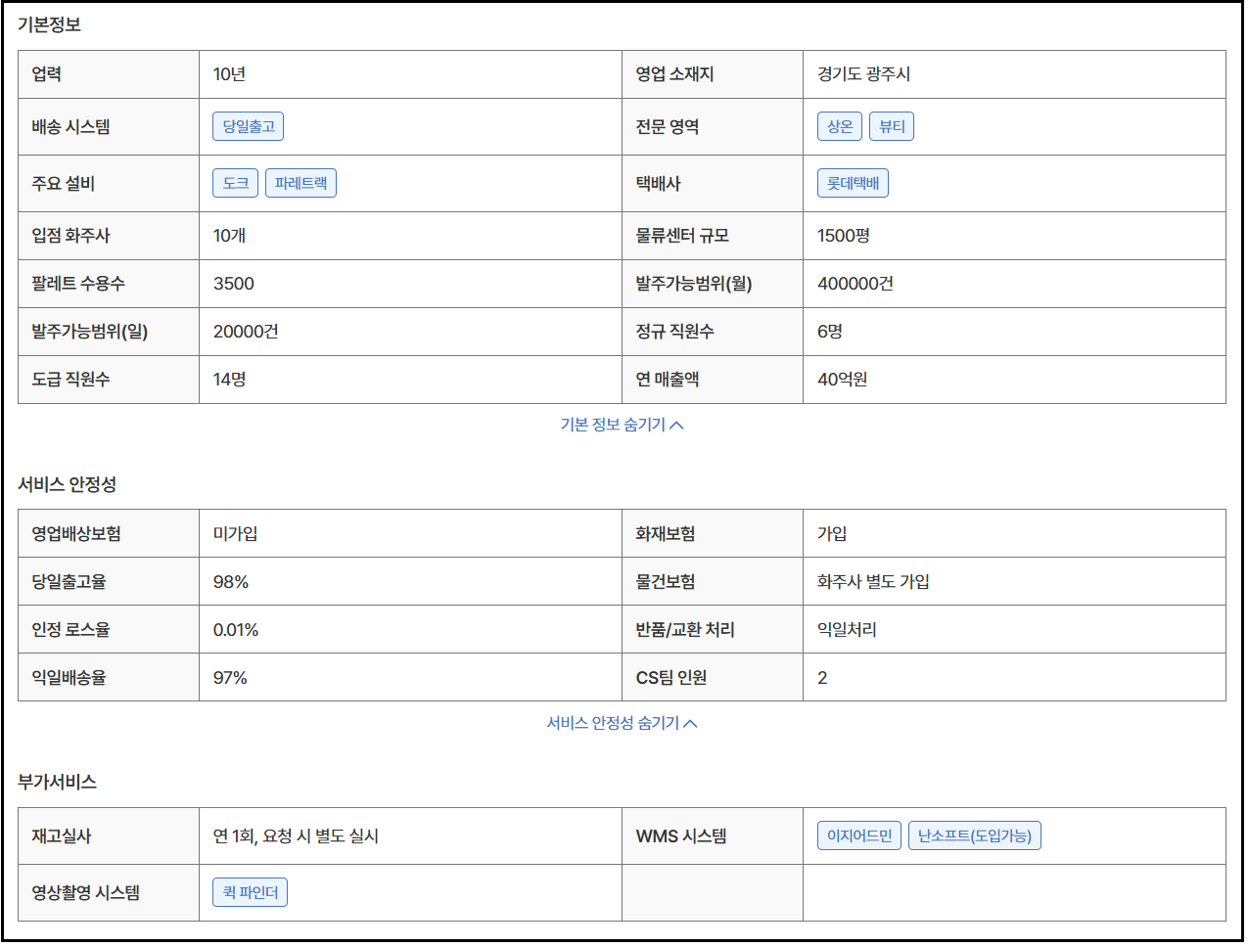
Task: Click the 10개 value
Action: pyautogui.click(x=229, y=236)
